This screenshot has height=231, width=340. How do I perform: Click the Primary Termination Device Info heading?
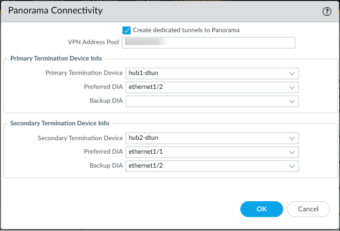(x=56, y=59)
